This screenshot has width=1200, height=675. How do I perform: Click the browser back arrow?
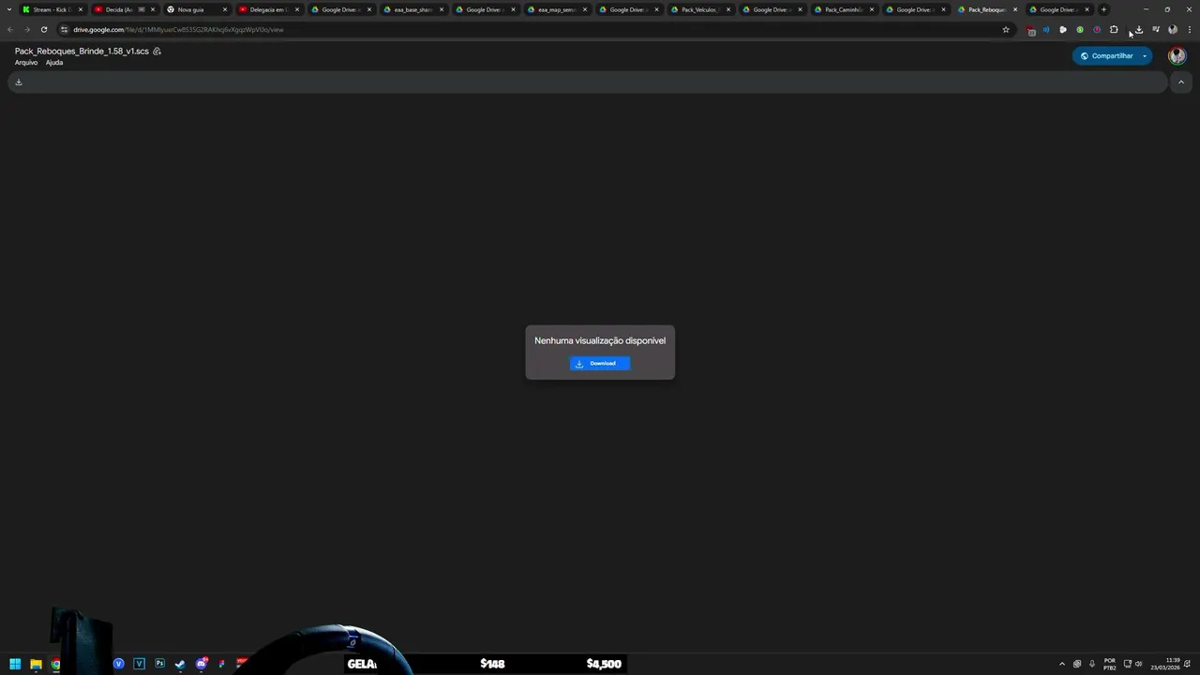pyautogui.click(x=10, y=30)
